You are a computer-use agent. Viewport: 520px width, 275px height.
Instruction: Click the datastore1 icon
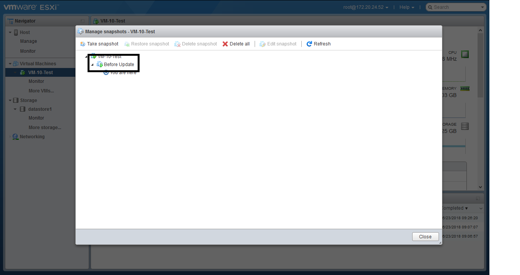coord(23,109)
